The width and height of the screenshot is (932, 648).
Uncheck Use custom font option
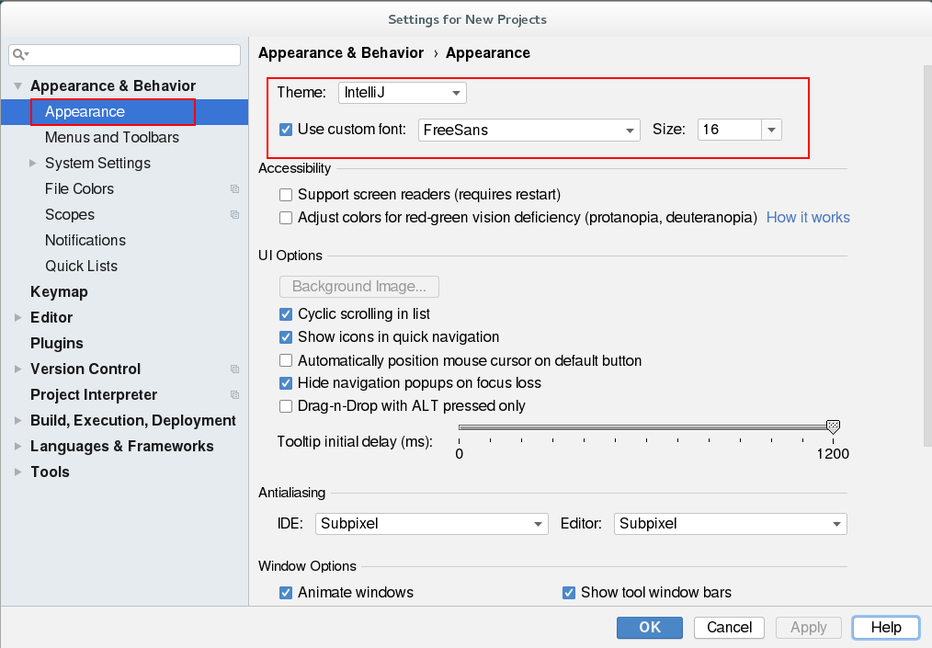[x=286, y=130]
